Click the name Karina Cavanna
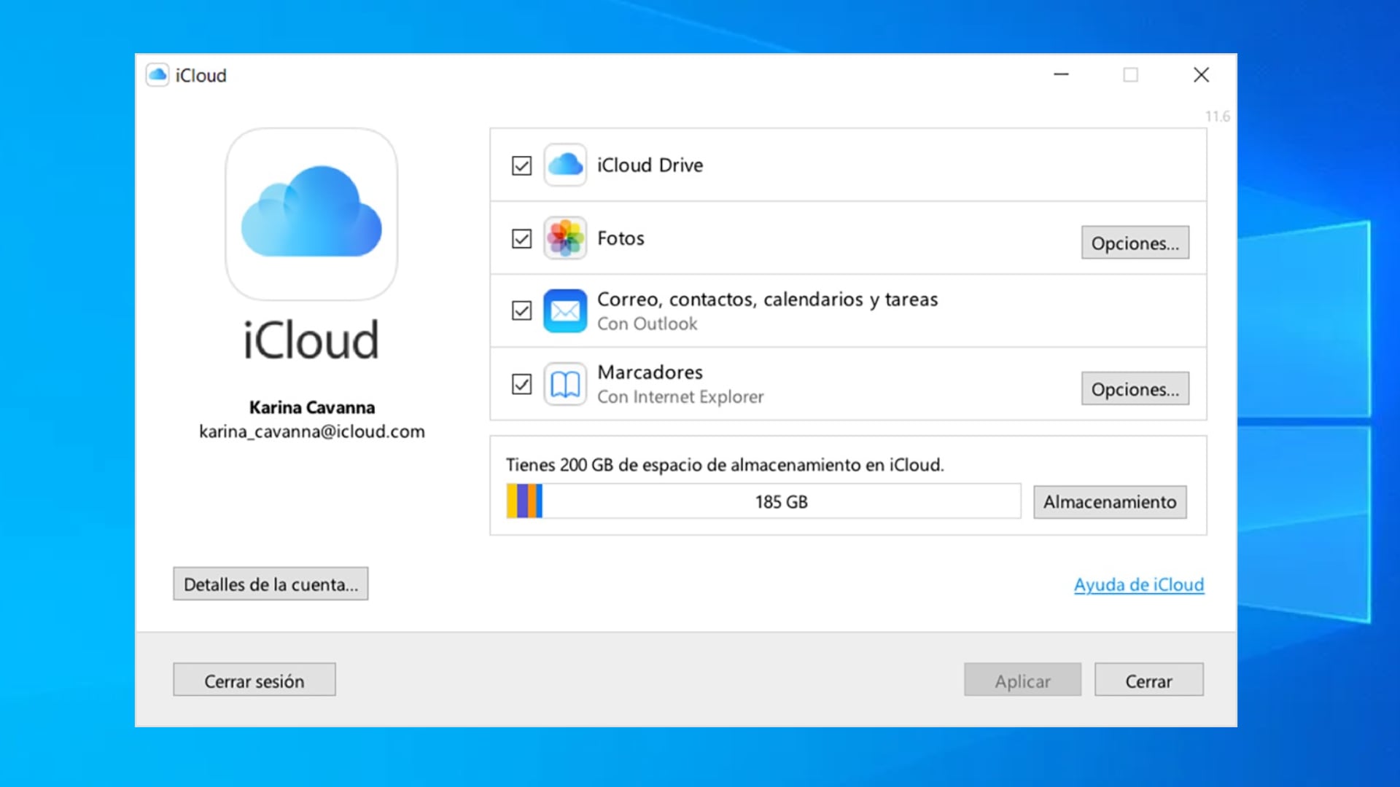 pyautogui.click(x=312, y=407)
